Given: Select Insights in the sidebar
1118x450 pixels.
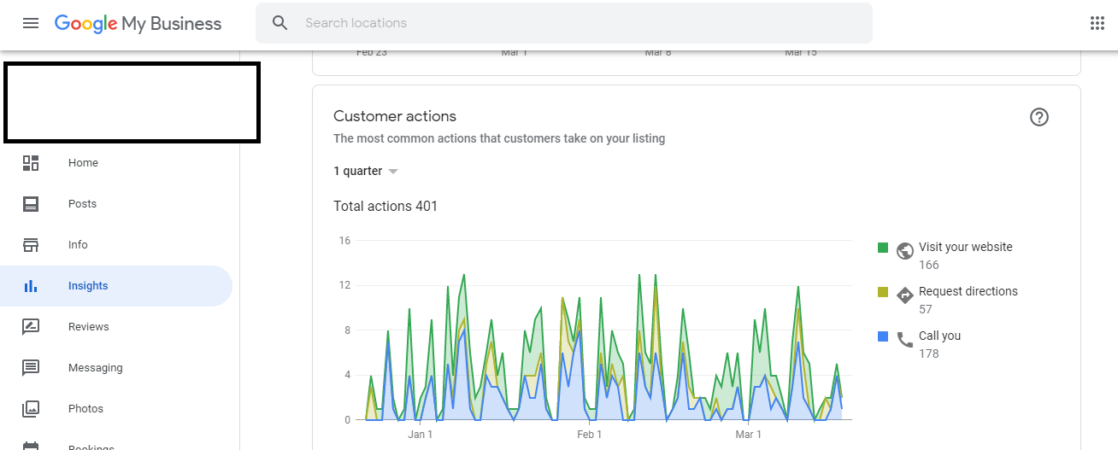Looking at the screenshot, I should click(x=116, y=286).
